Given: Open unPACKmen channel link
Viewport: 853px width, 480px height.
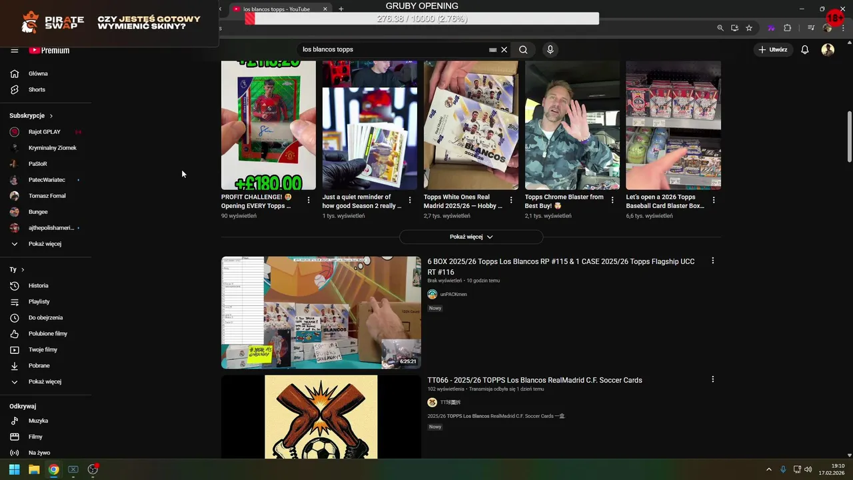Looking at the screenshot, I should click(x=453, y=294).
